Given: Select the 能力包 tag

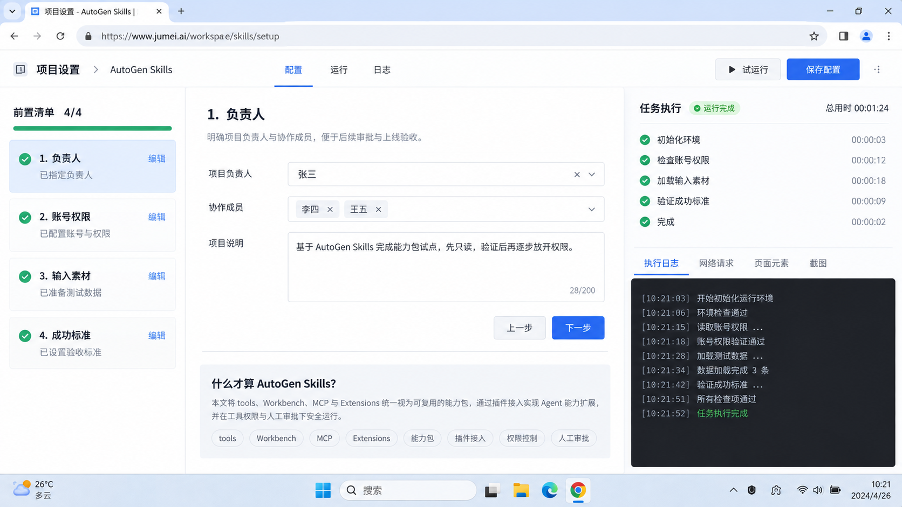Looking at the screenshot, I should pyautogui.click(x=422, y=438).
